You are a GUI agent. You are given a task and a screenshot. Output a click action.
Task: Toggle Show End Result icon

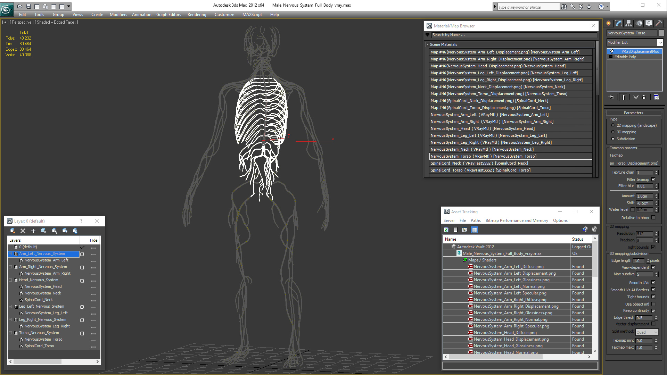pos(624,97)
